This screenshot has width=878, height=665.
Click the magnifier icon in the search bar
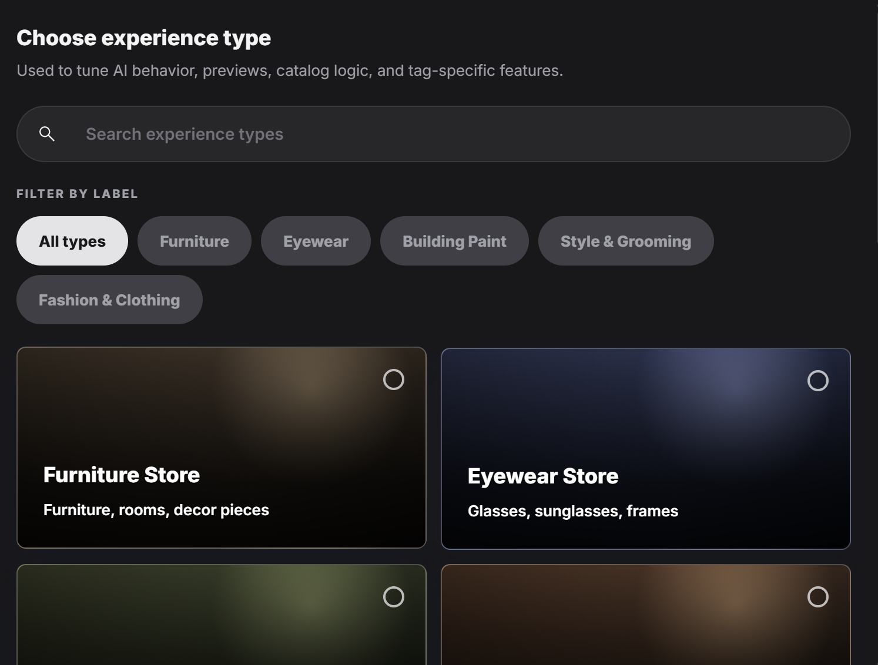[x=47, y=134]
